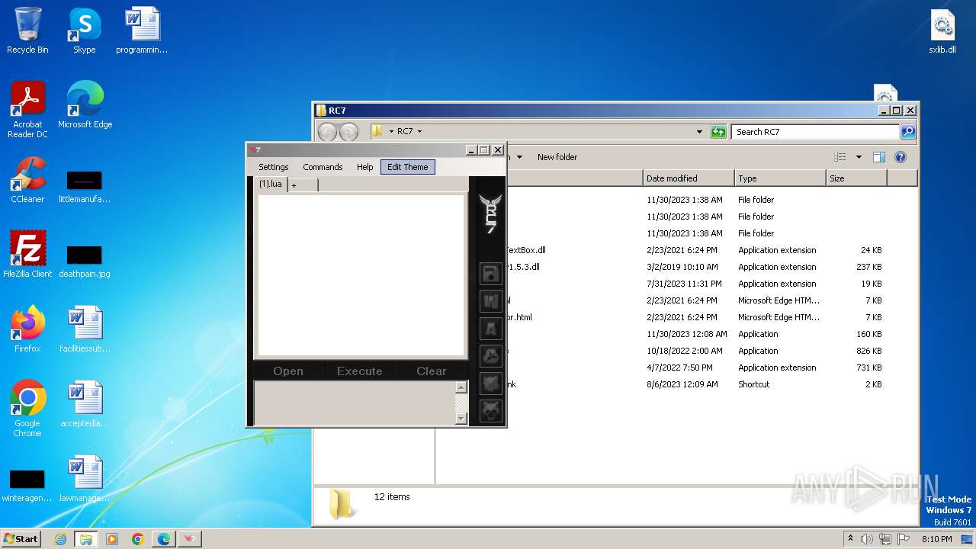The image size is (976, 549).
Task: Click the triangular emblem icon in RC7 sidebar
Action: coord(490,356)
